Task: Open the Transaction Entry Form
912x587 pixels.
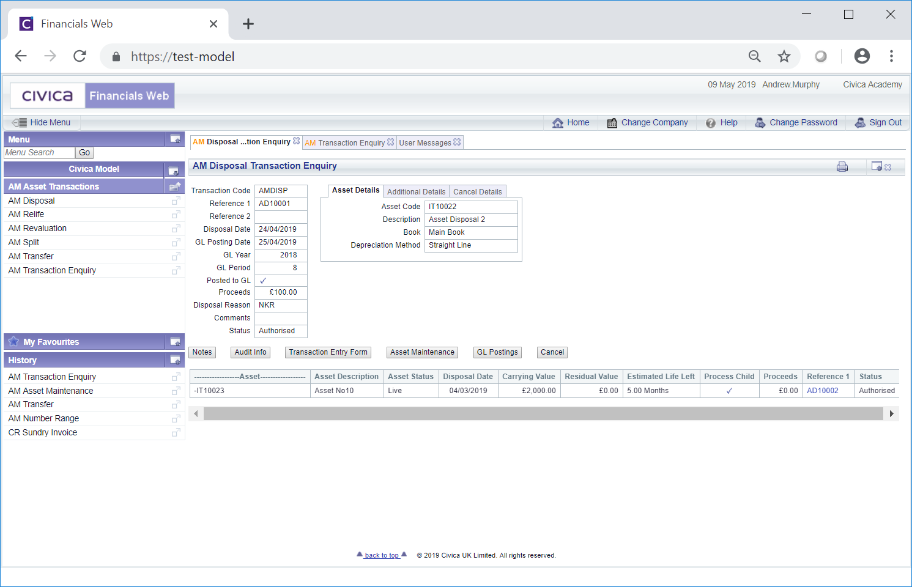Action: (x=328, y=352)
